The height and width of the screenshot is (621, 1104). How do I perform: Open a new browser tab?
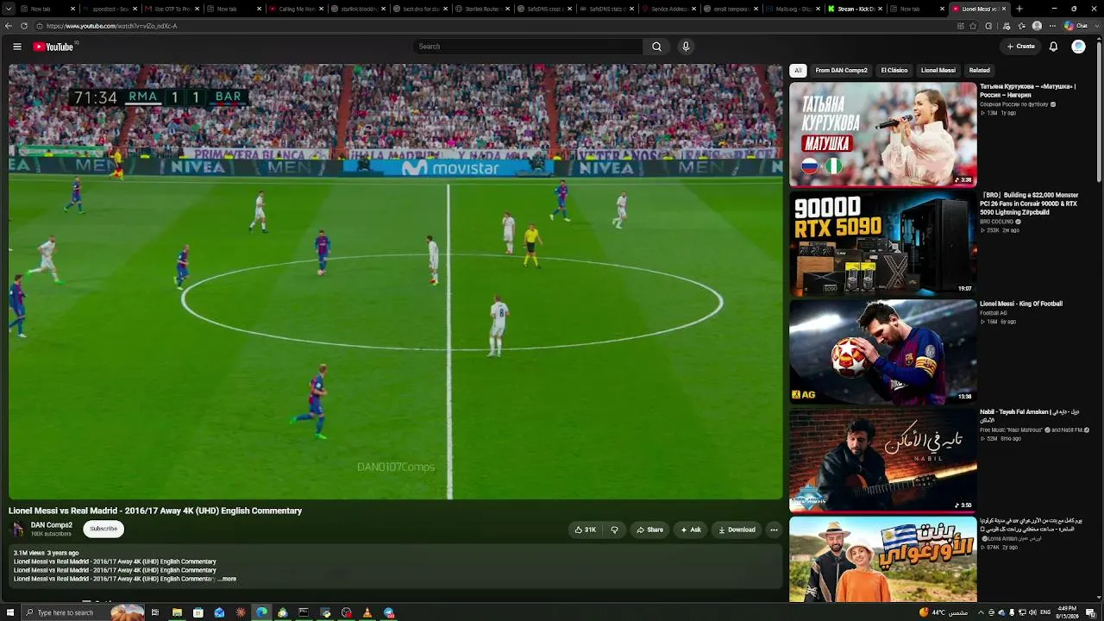tap(1019, 9)
